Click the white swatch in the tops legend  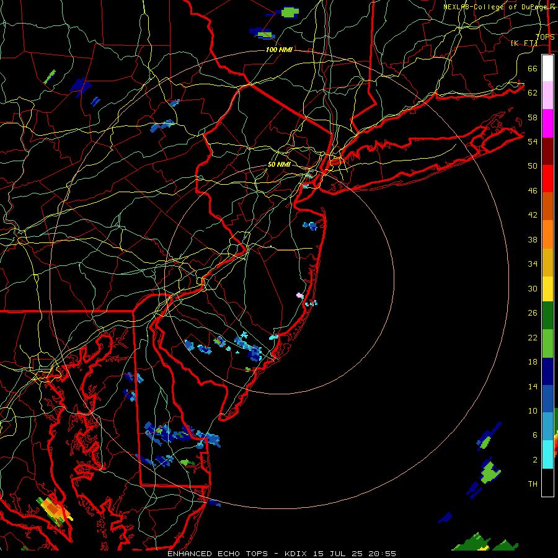[x=547, y=68]
